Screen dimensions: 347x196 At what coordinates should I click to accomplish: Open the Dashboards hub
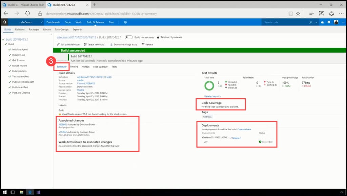[x=53, y=22]
